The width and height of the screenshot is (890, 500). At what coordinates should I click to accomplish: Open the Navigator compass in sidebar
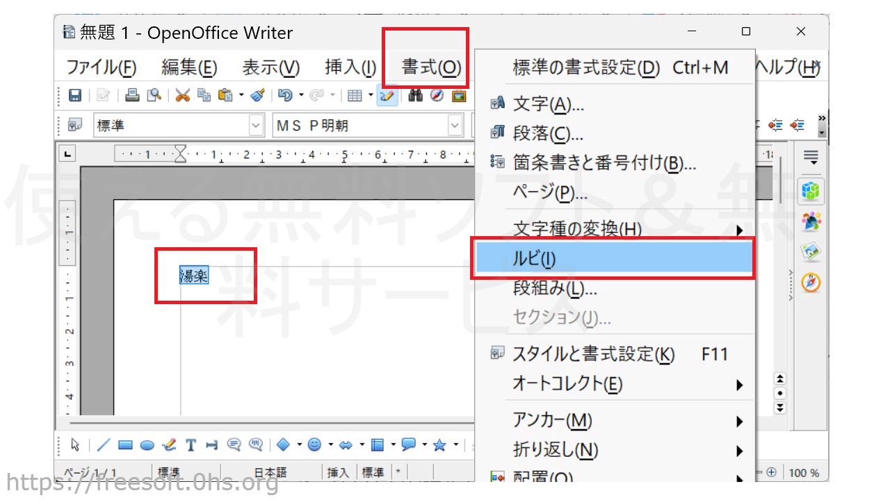(x=811, y=283)
